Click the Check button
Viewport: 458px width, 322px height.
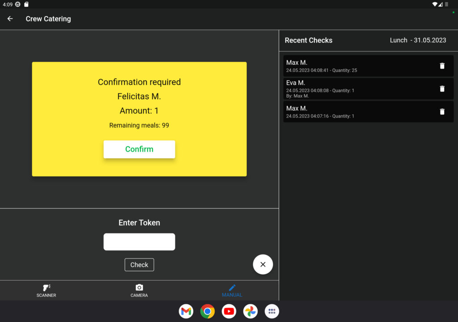[140, 265]
